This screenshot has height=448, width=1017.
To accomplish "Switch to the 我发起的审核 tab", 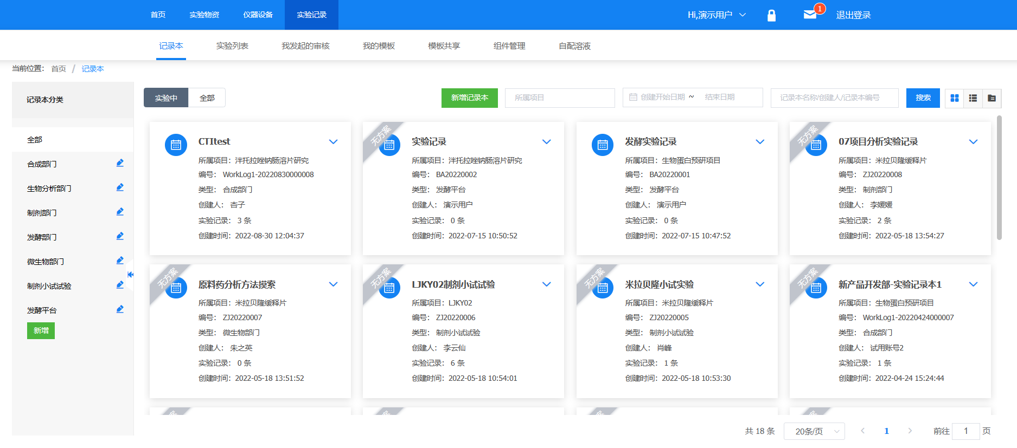I will click(305, 46).
